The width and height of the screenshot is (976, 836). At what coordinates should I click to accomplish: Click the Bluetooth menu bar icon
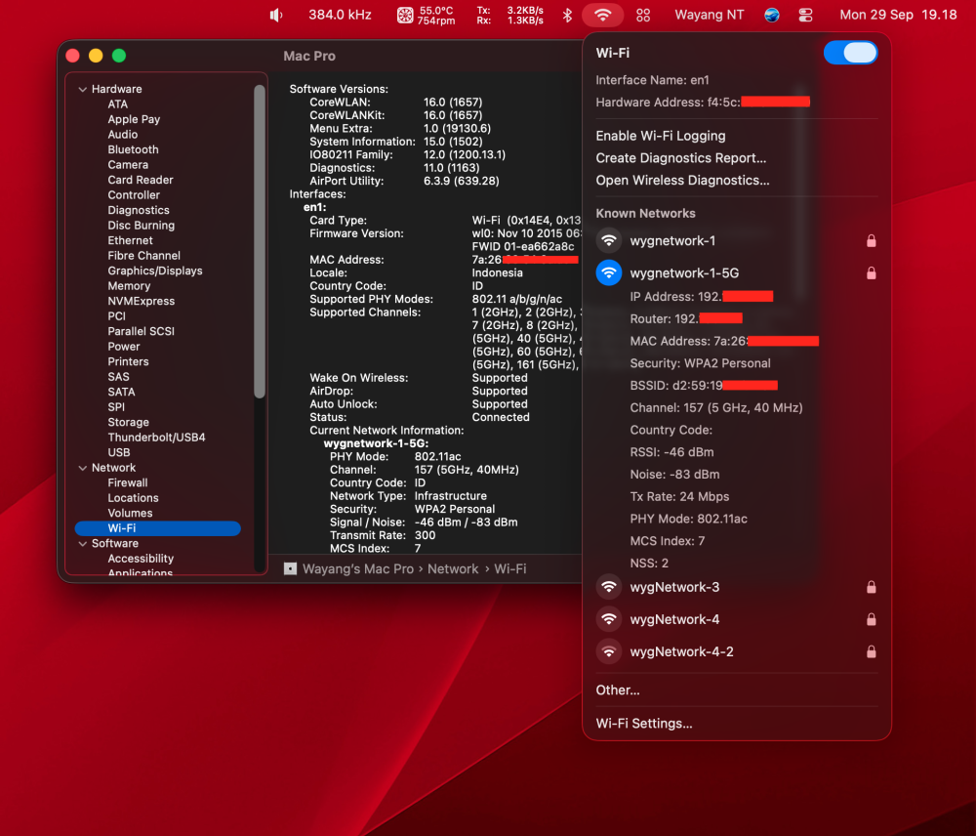click(x=567, y=15)
